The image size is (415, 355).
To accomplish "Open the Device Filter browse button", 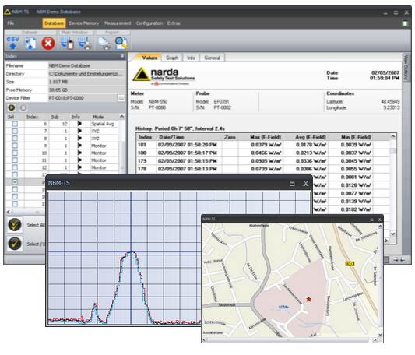I will point(121,98).
